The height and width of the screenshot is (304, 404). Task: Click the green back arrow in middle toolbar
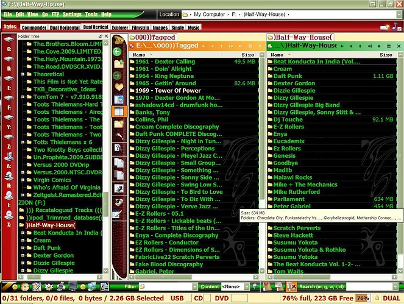(x=117, y=52)
